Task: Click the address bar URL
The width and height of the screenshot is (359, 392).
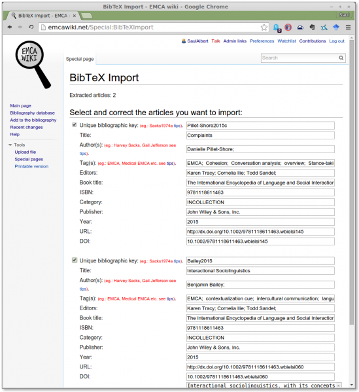Action: tap(101, 27)
